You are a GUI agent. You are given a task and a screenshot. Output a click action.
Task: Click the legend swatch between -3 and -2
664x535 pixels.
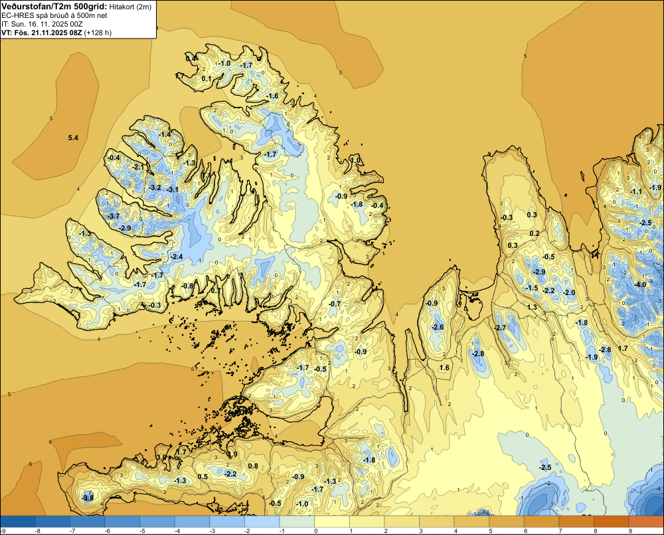pos(227,522)
